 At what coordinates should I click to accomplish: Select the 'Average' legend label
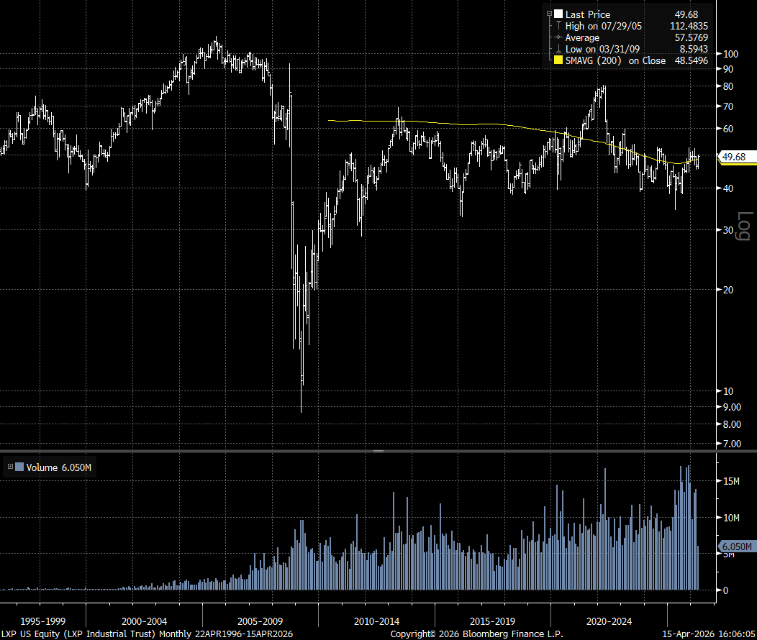click(582, 37)
